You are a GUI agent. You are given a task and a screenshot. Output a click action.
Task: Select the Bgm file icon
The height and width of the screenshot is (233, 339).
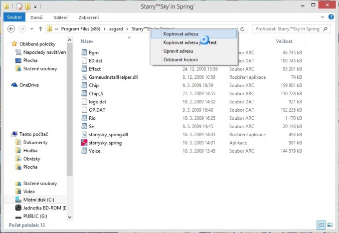coord(84,52)
